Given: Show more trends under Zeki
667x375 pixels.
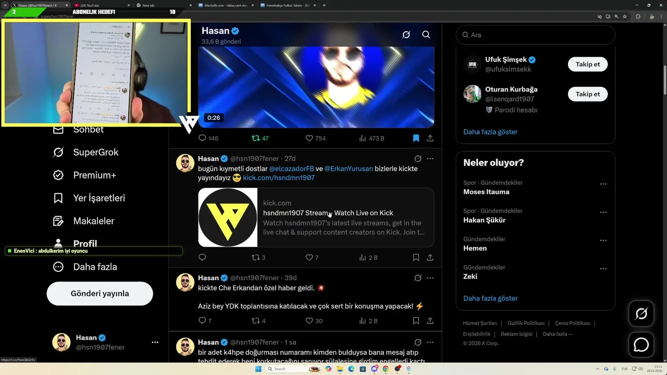Looking at the screenshot, I should point(490,298).
